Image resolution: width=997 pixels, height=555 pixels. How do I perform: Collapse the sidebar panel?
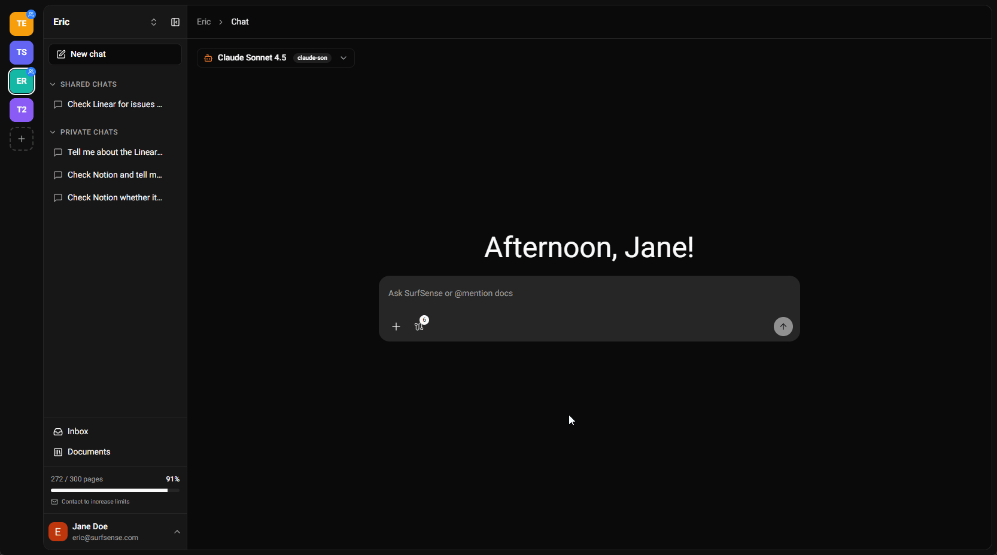pos(175,22)
